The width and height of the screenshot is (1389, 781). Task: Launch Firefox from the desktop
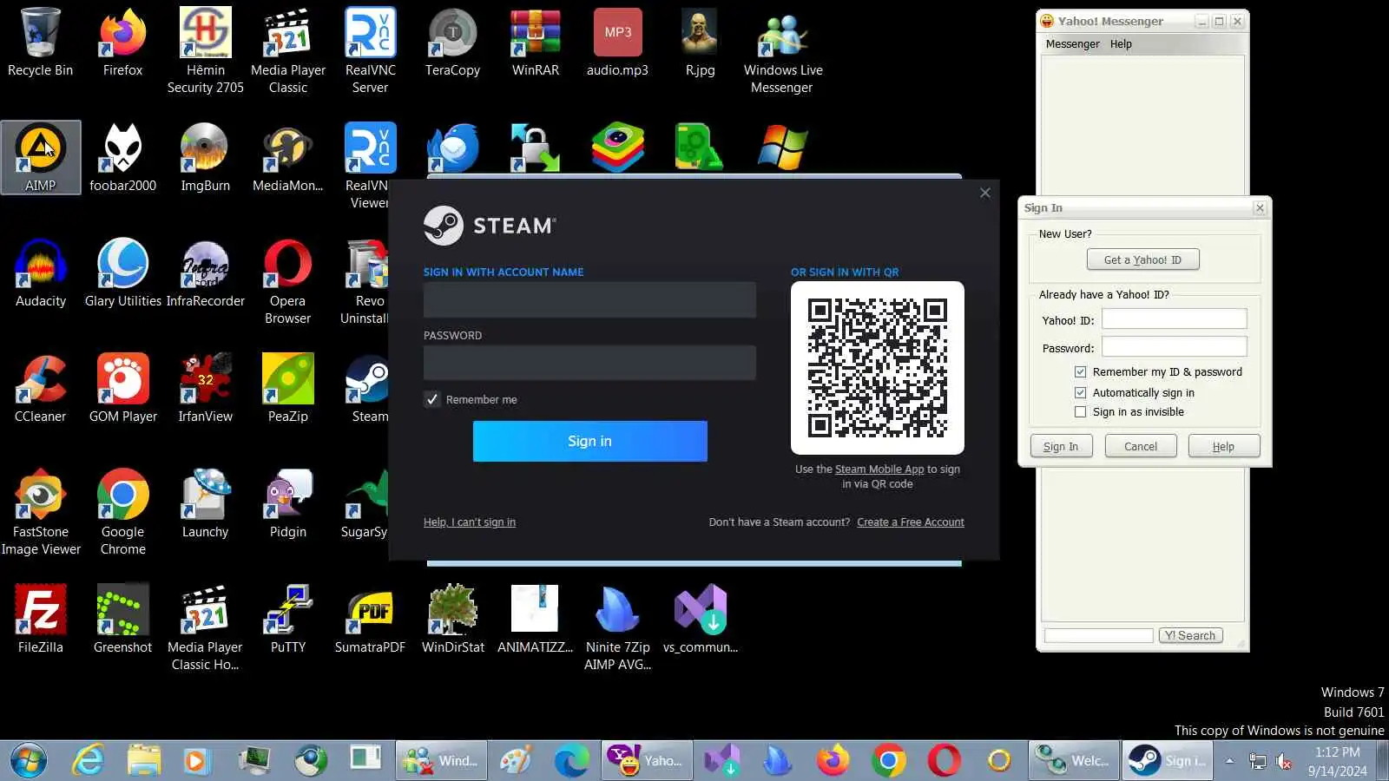pos(122,43)
